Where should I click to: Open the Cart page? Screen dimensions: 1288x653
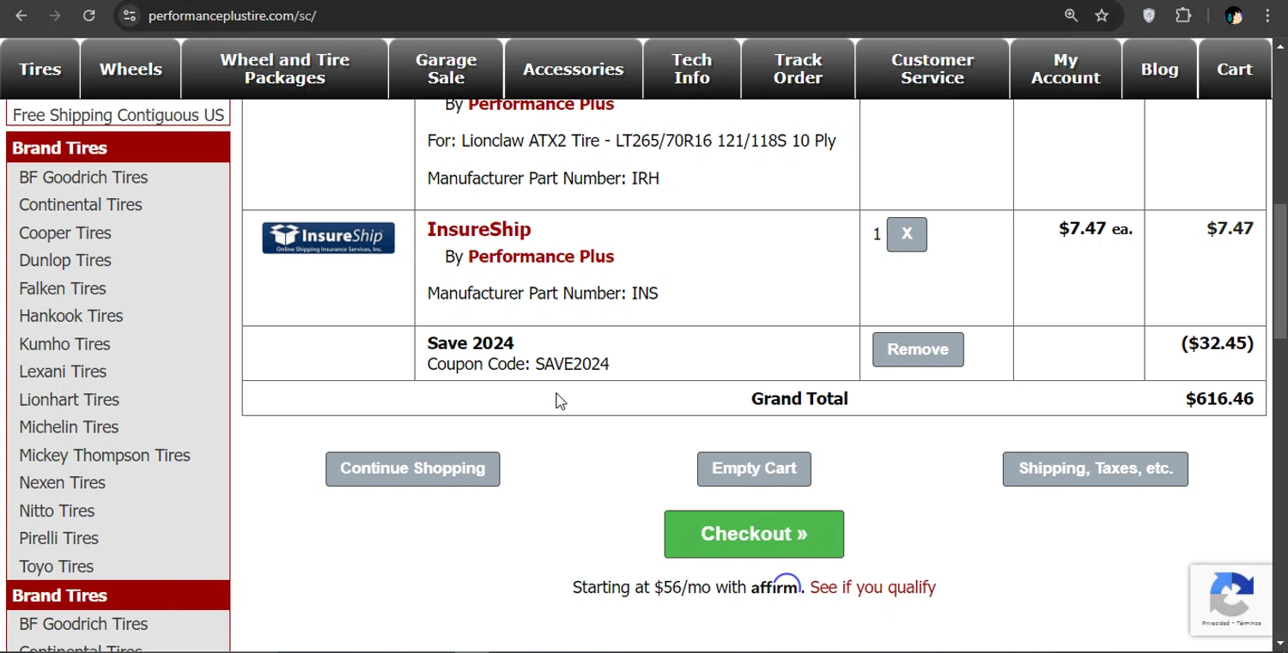(1235, 69)
